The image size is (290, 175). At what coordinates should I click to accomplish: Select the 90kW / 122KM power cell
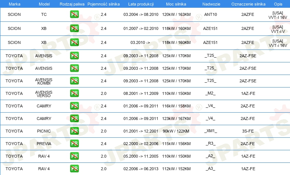tap(176, 131)
